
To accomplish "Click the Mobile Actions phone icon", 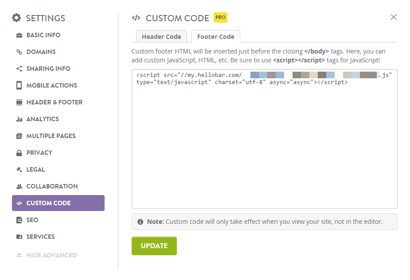I will tap(19, 85).
